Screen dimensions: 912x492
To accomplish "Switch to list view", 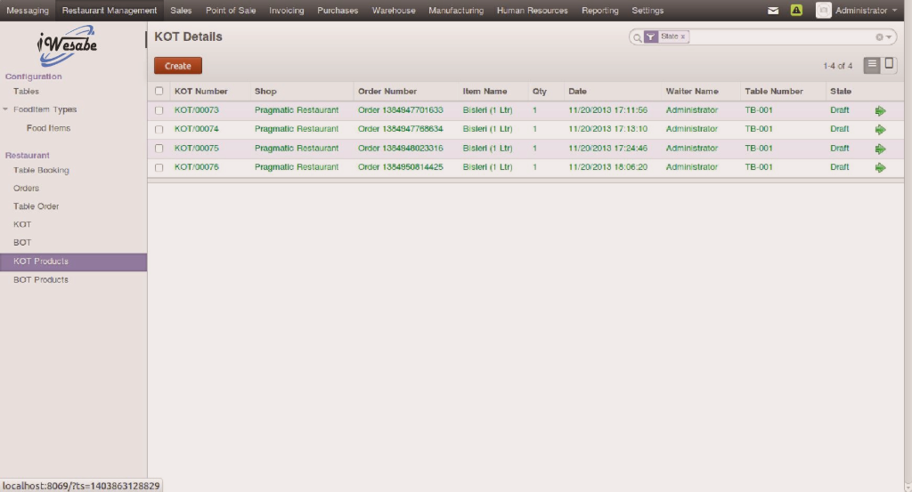I will [872, 65].
